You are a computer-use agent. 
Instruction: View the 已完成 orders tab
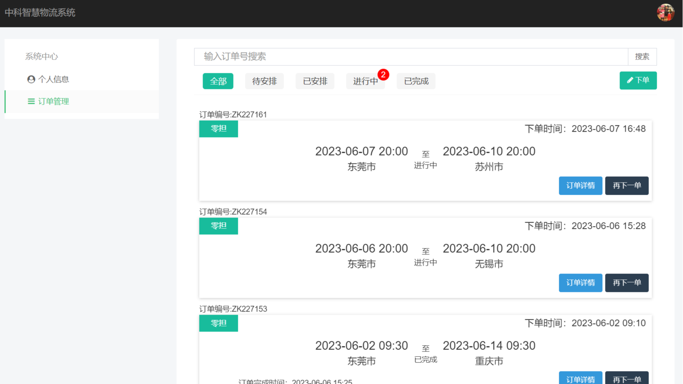tap(416, 81)
